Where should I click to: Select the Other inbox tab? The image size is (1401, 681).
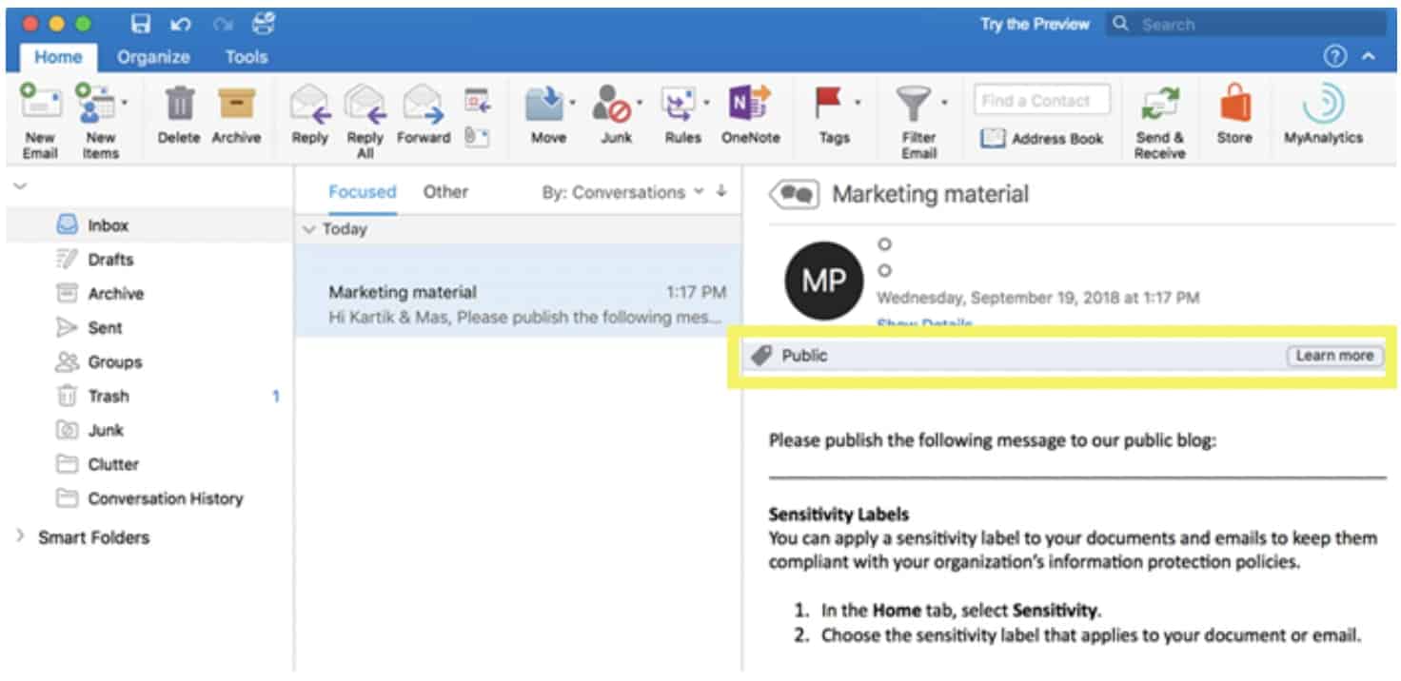click(x=445, y=191)
